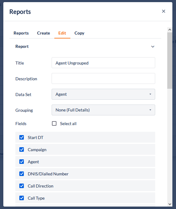Close the Reports dialog with X icon
This screenshot has width=176, height=209.
click(x=164, y=11)
